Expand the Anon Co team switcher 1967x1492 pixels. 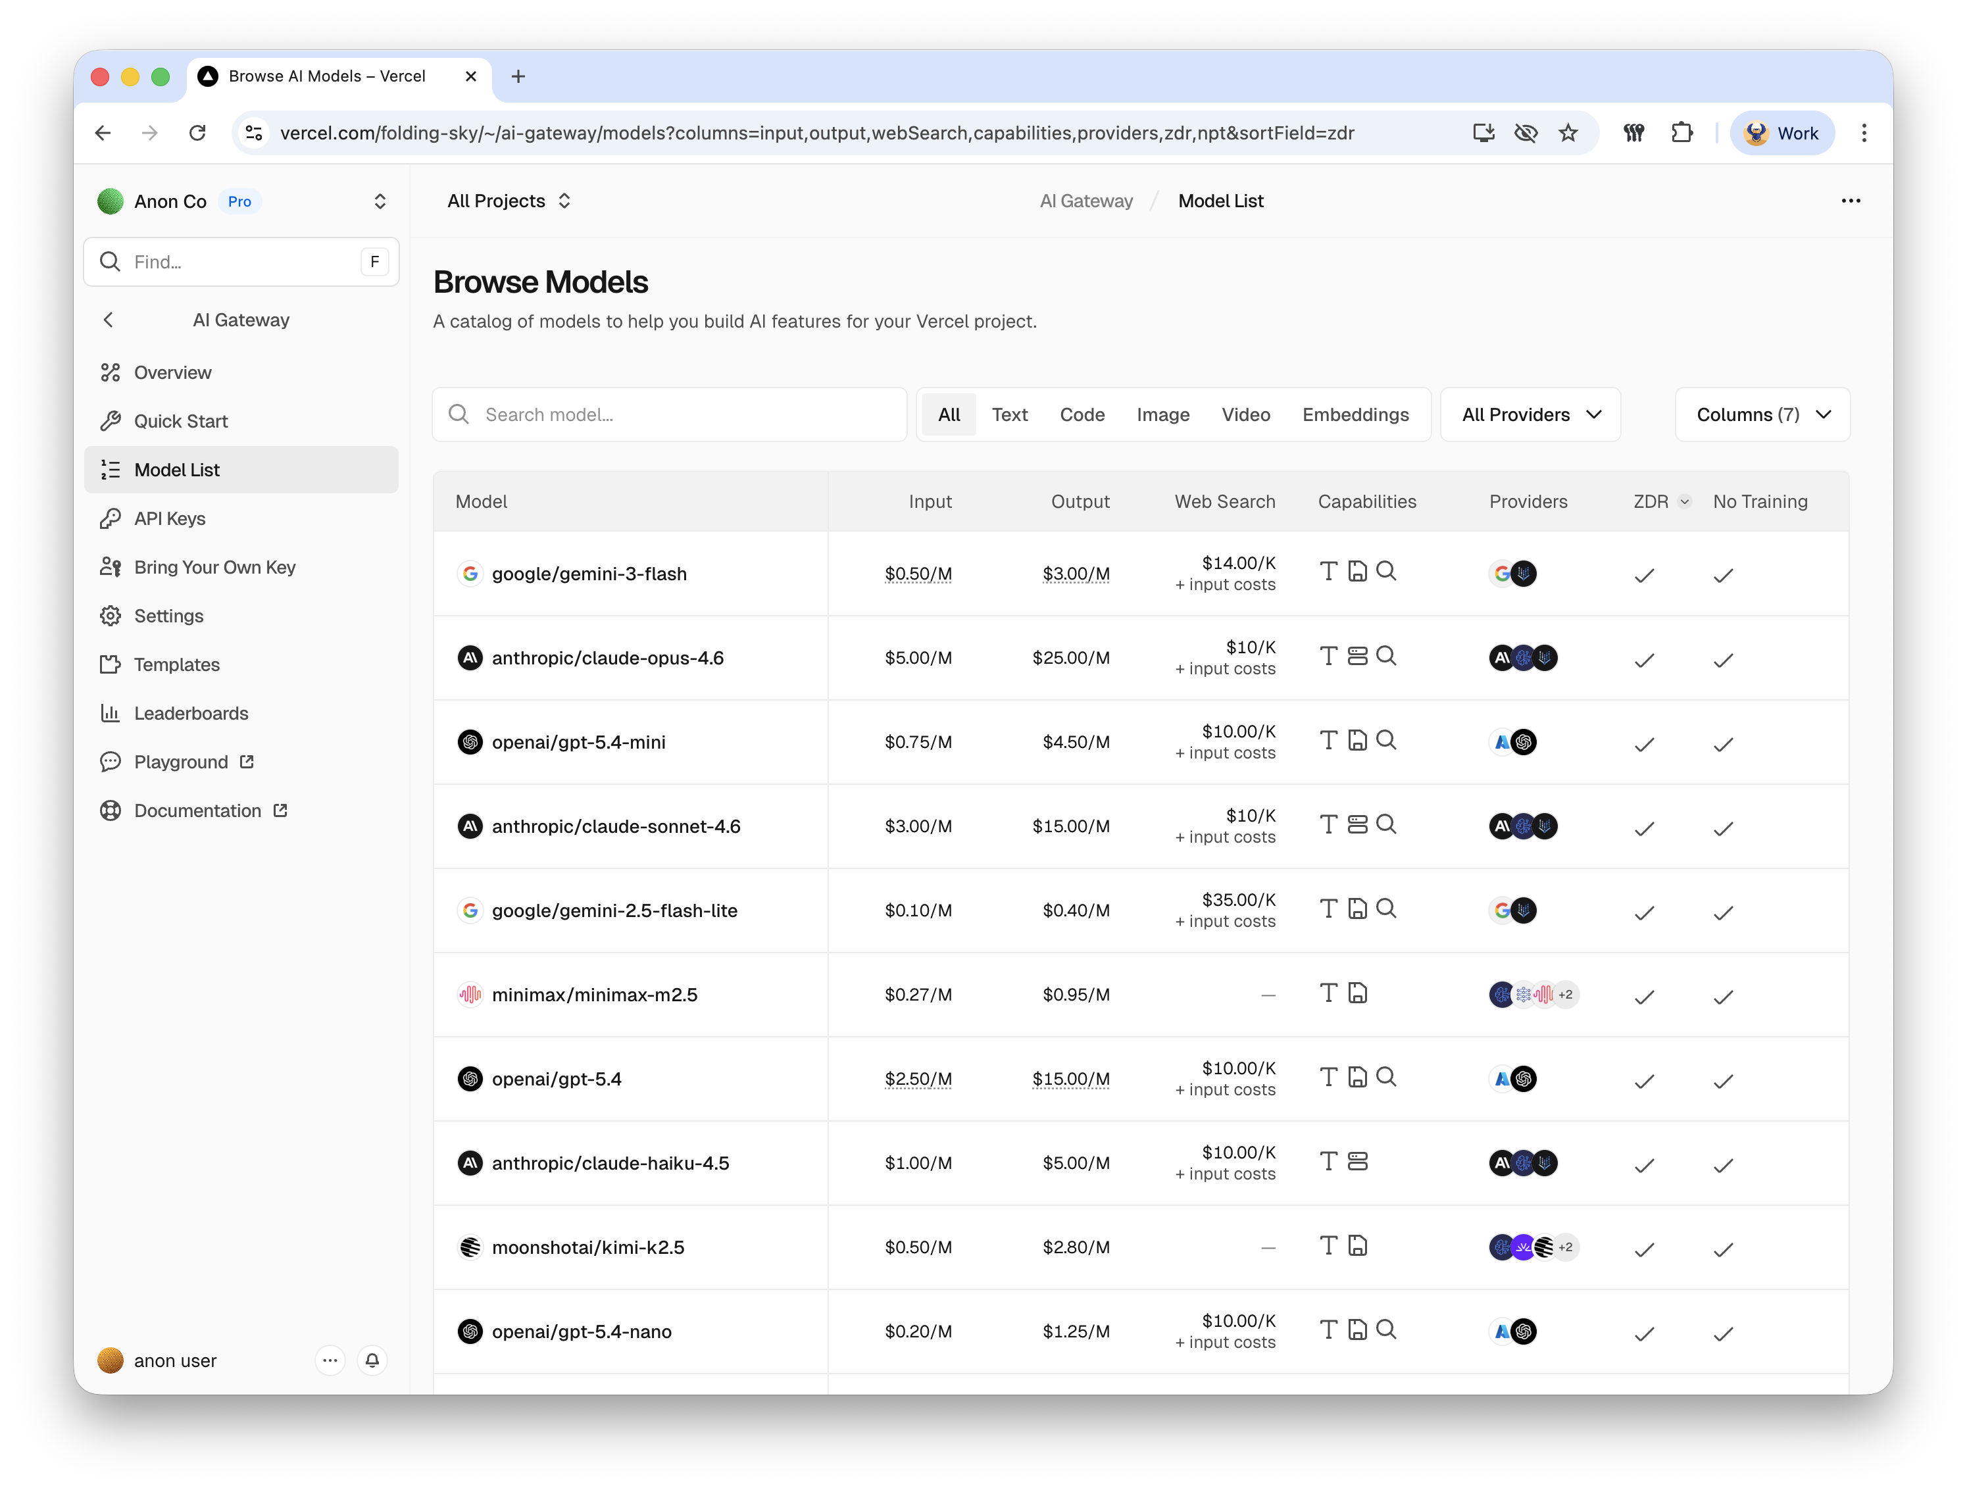pyautogui.click(x=380, y=202)
